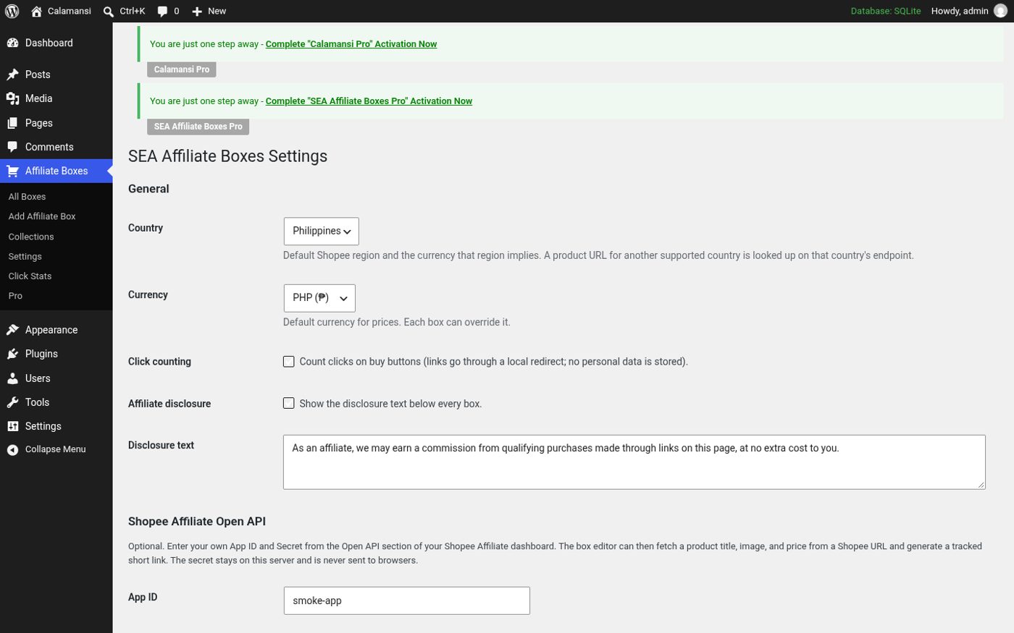
Task: Open Add Affiliate Box submenu item
Action: coord(42,216)
